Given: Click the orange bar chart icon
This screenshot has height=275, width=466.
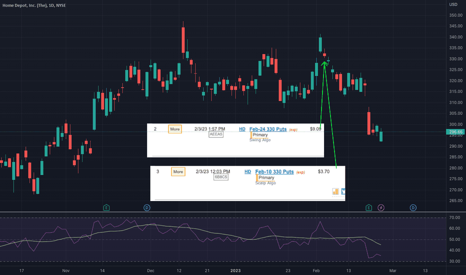Looking at the screenshot, I should (335, 191).
